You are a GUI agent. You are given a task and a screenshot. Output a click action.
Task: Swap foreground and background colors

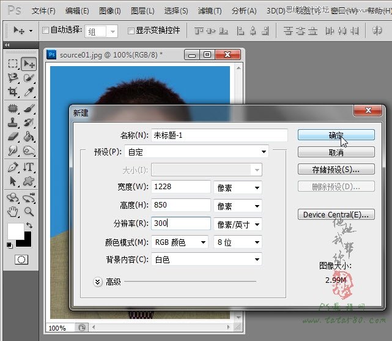(29, 225)
